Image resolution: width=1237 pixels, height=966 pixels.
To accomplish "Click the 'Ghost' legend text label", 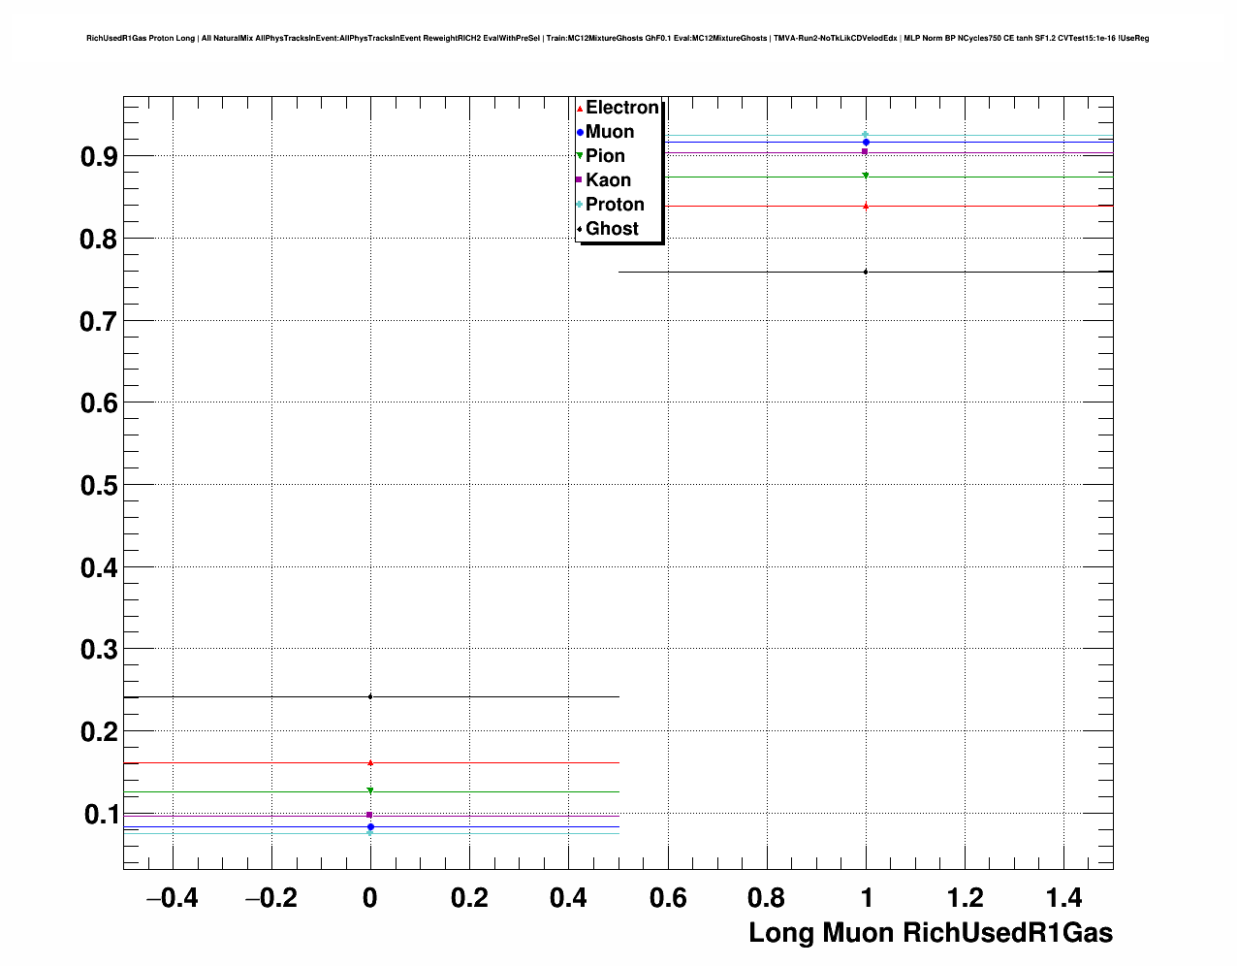I will pos(612,229).
